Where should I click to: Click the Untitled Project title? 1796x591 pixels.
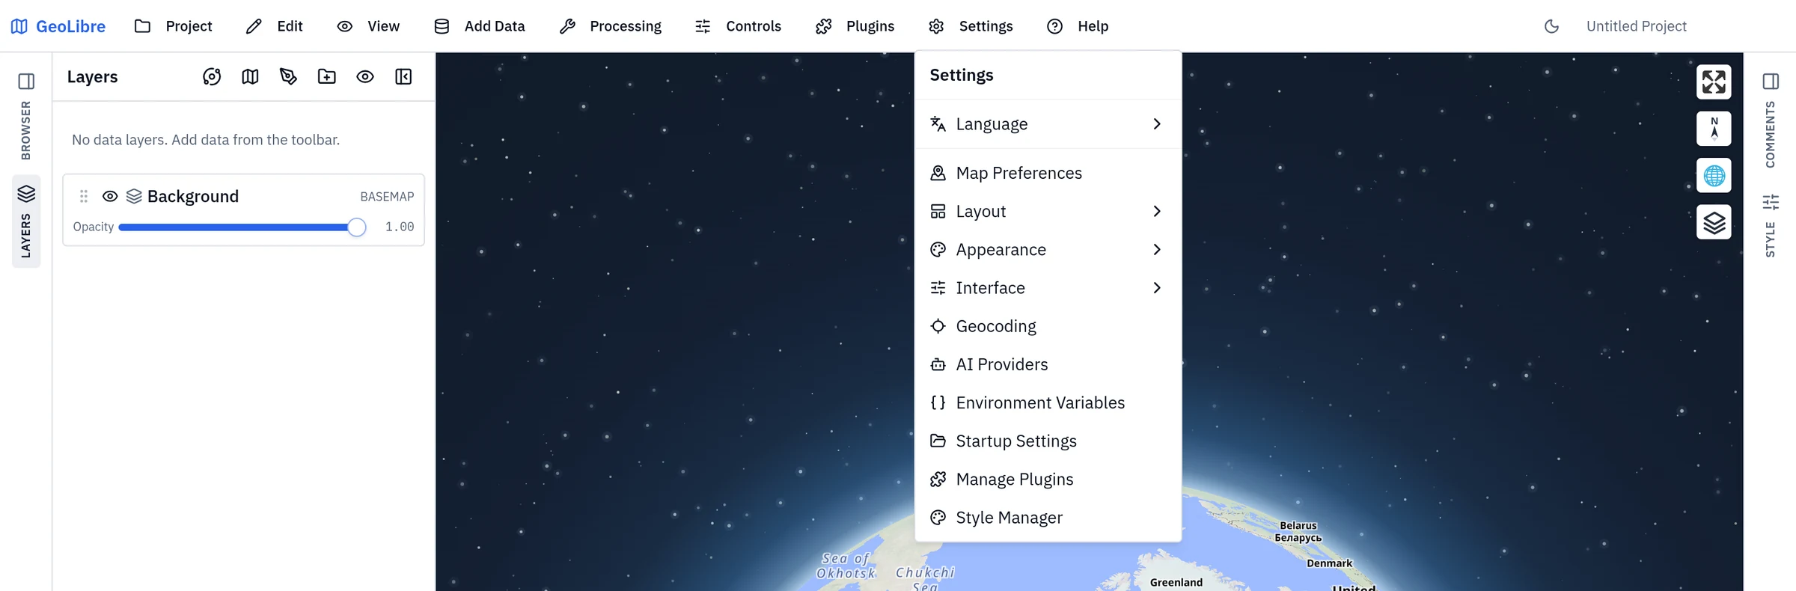point(1636,26)
